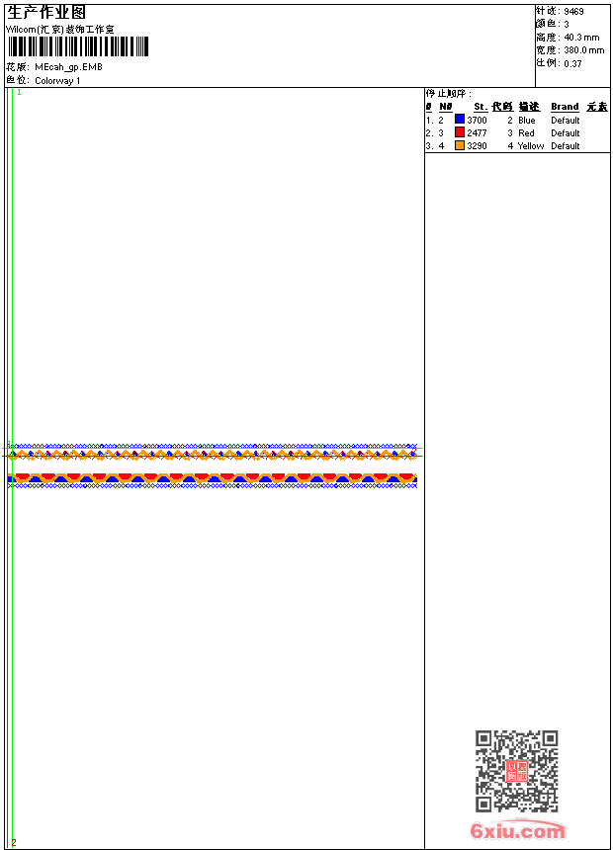
Task: Click the 高度 value 40.3 mm
Action: click(581, 38)
